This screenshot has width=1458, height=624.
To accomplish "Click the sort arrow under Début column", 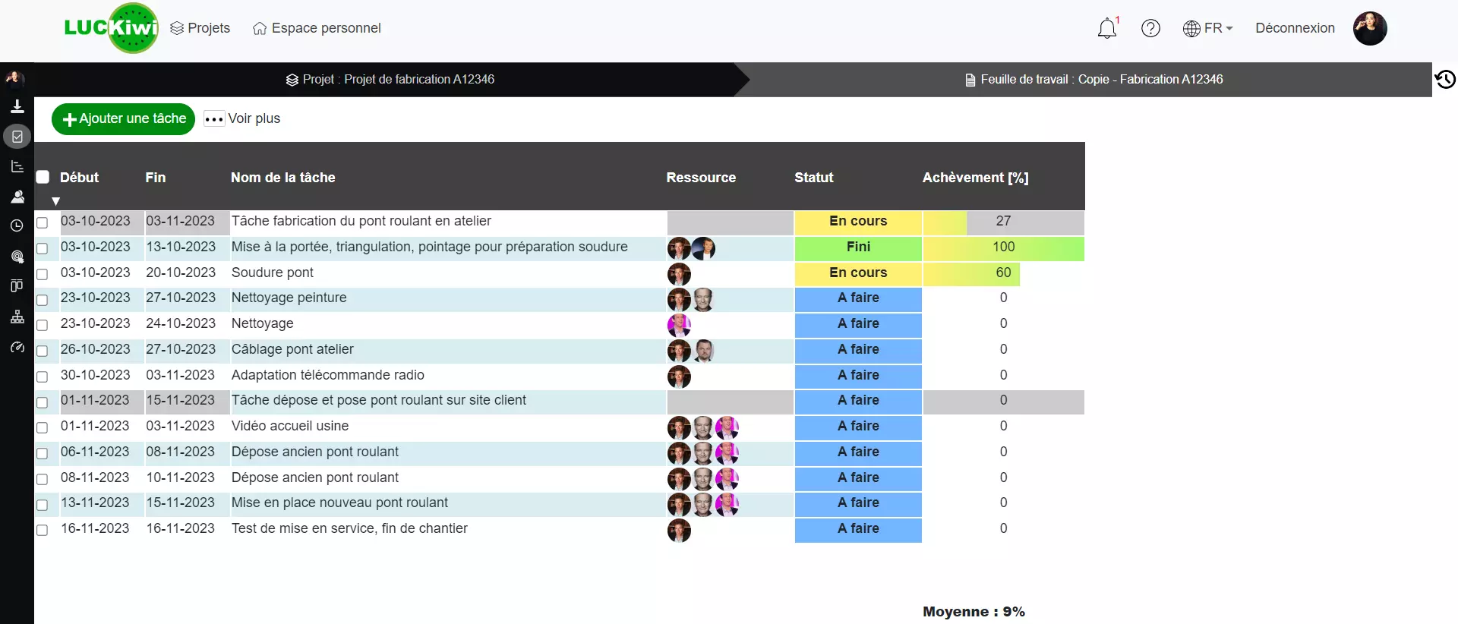I will (55, 201).
